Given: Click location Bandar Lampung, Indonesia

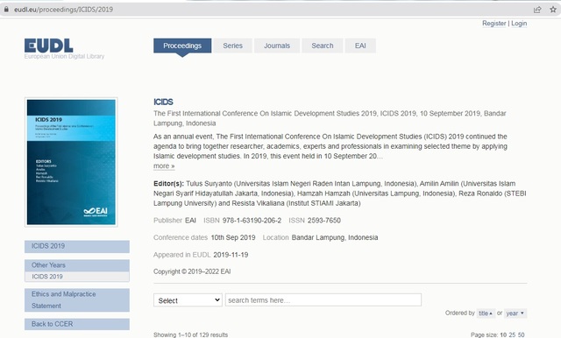Looking at the screenshot, I should click(335, 237).
